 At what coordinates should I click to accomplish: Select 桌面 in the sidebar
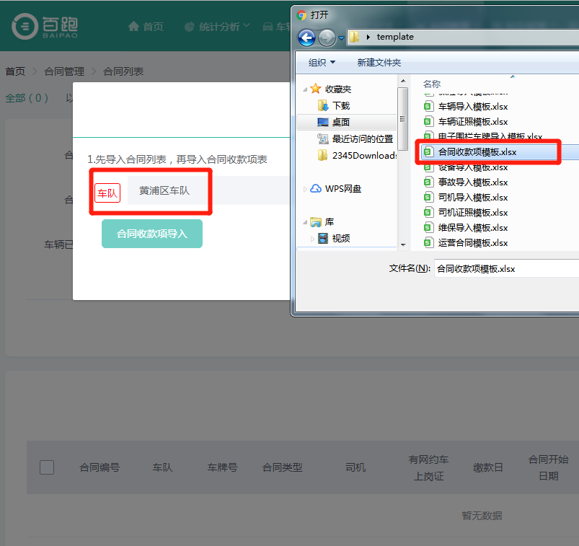click(340, 123)
